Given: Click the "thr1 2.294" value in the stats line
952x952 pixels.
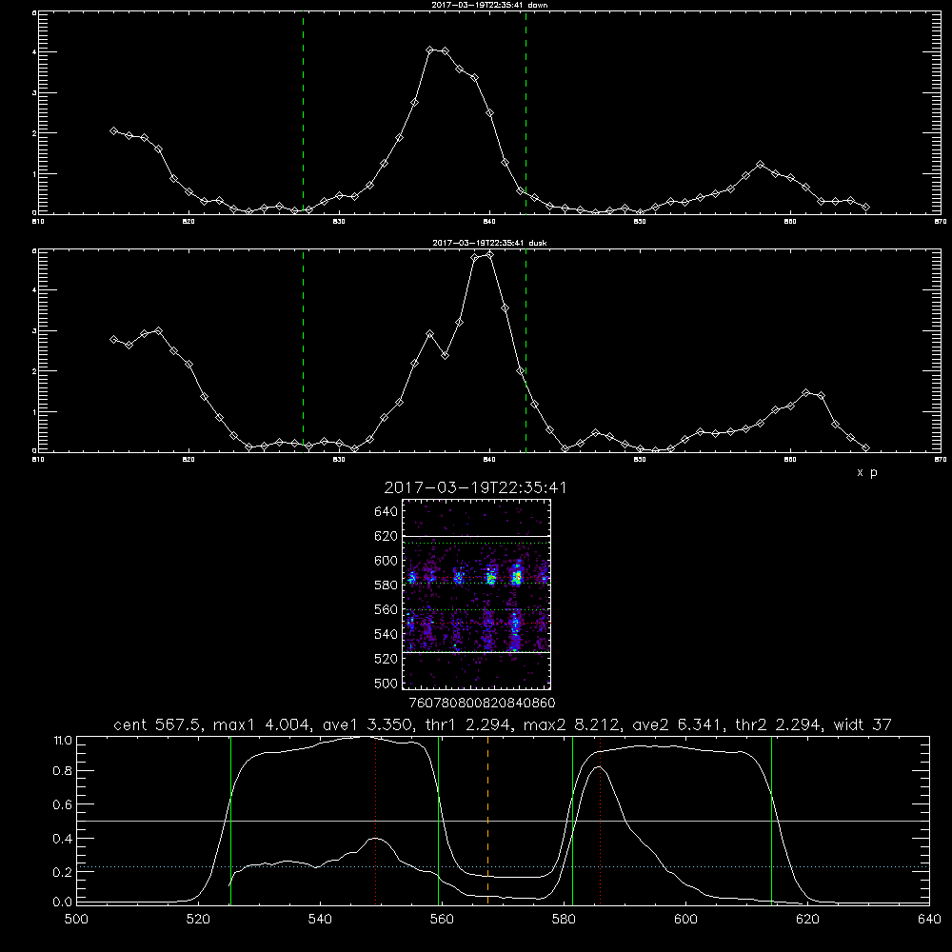Looking at the screenshot, I should (466, 724).
